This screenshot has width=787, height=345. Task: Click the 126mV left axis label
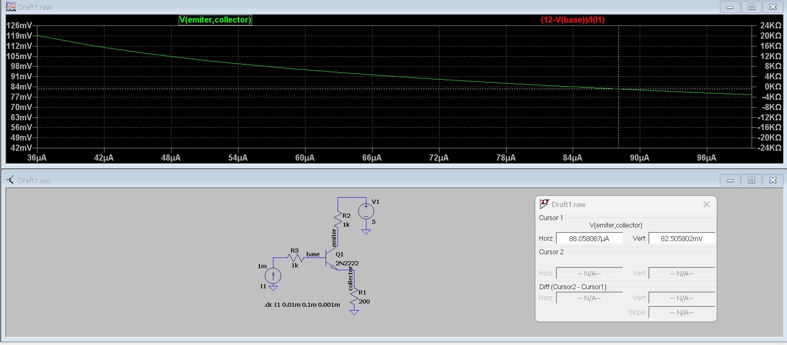[19, 25]
